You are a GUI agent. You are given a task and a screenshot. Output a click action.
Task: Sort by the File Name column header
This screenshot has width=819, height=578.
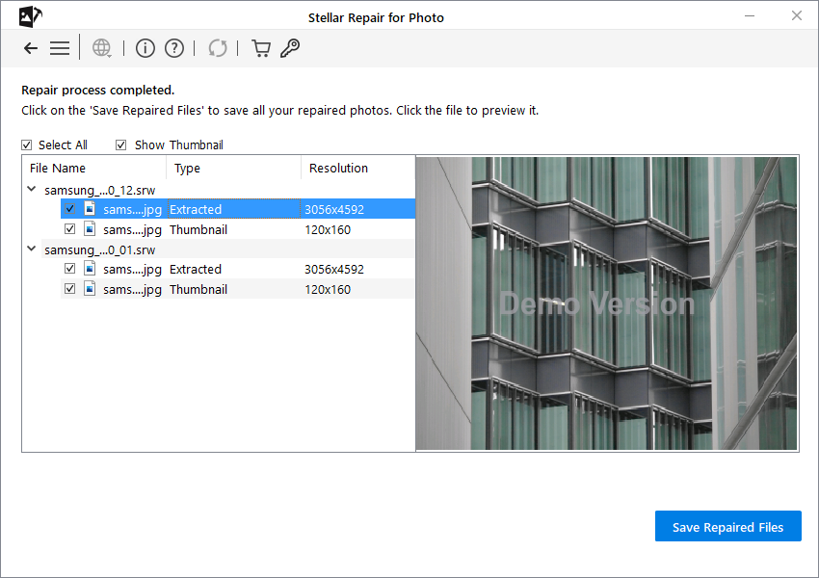coord(58,169)
